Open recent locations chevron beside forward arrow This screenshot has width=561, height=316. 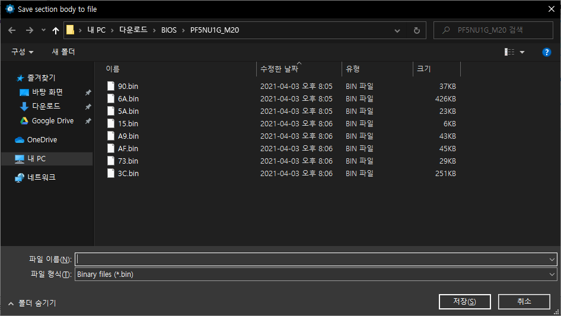pos(43,30)
